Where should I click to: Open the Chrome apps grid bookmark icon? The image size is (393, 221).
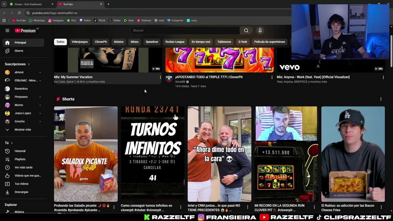coord(4,21)
